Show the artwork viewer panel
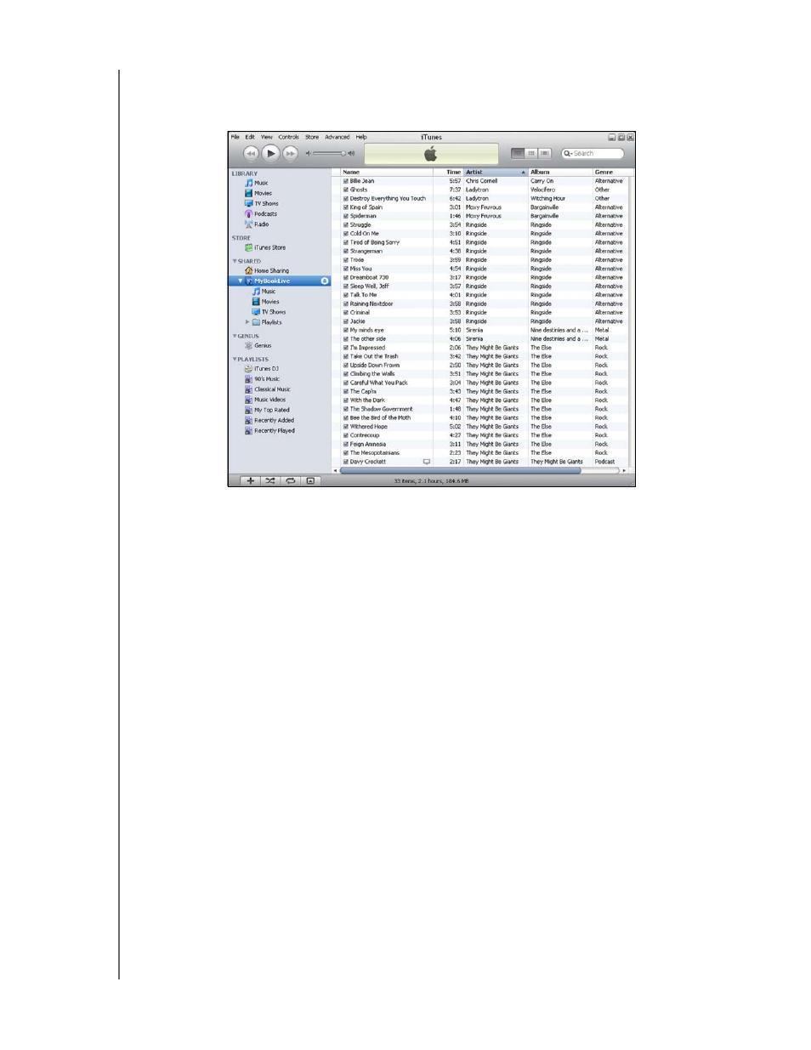811x1050 pixels. pos(310,481)
